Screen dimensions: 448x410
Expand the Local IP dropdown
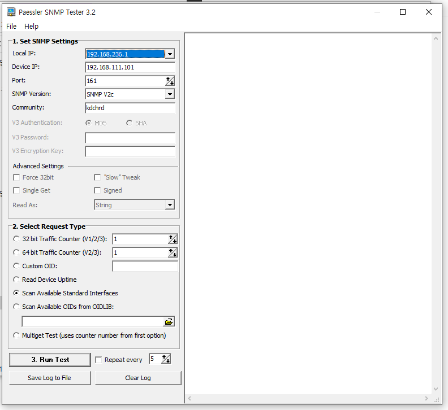pos(170,54)
